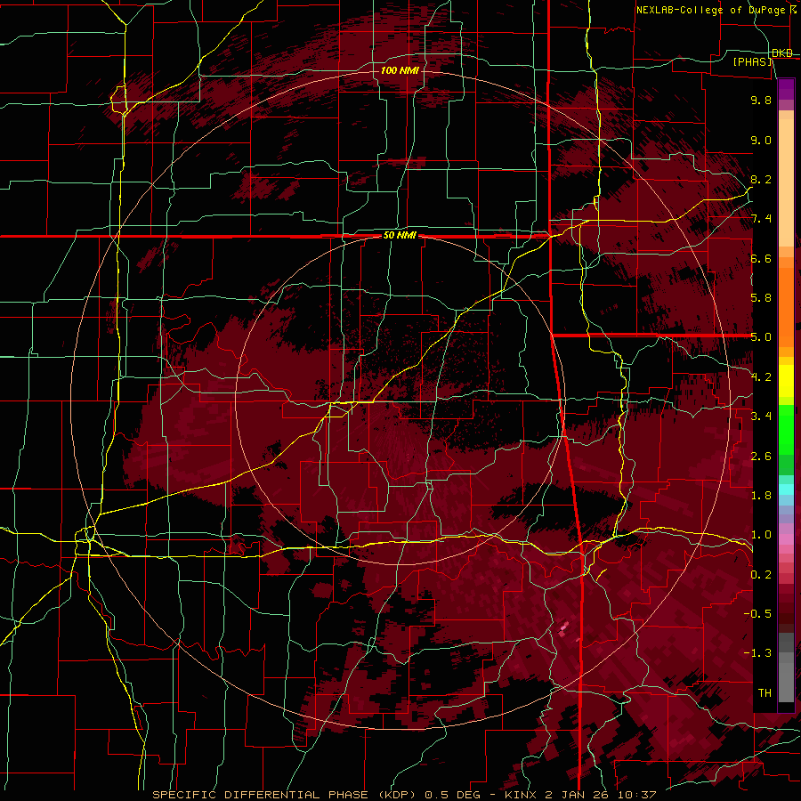Screen dimensions: 801x801
Task: Click the 2.6 value on the color scale
Action: 761,457
